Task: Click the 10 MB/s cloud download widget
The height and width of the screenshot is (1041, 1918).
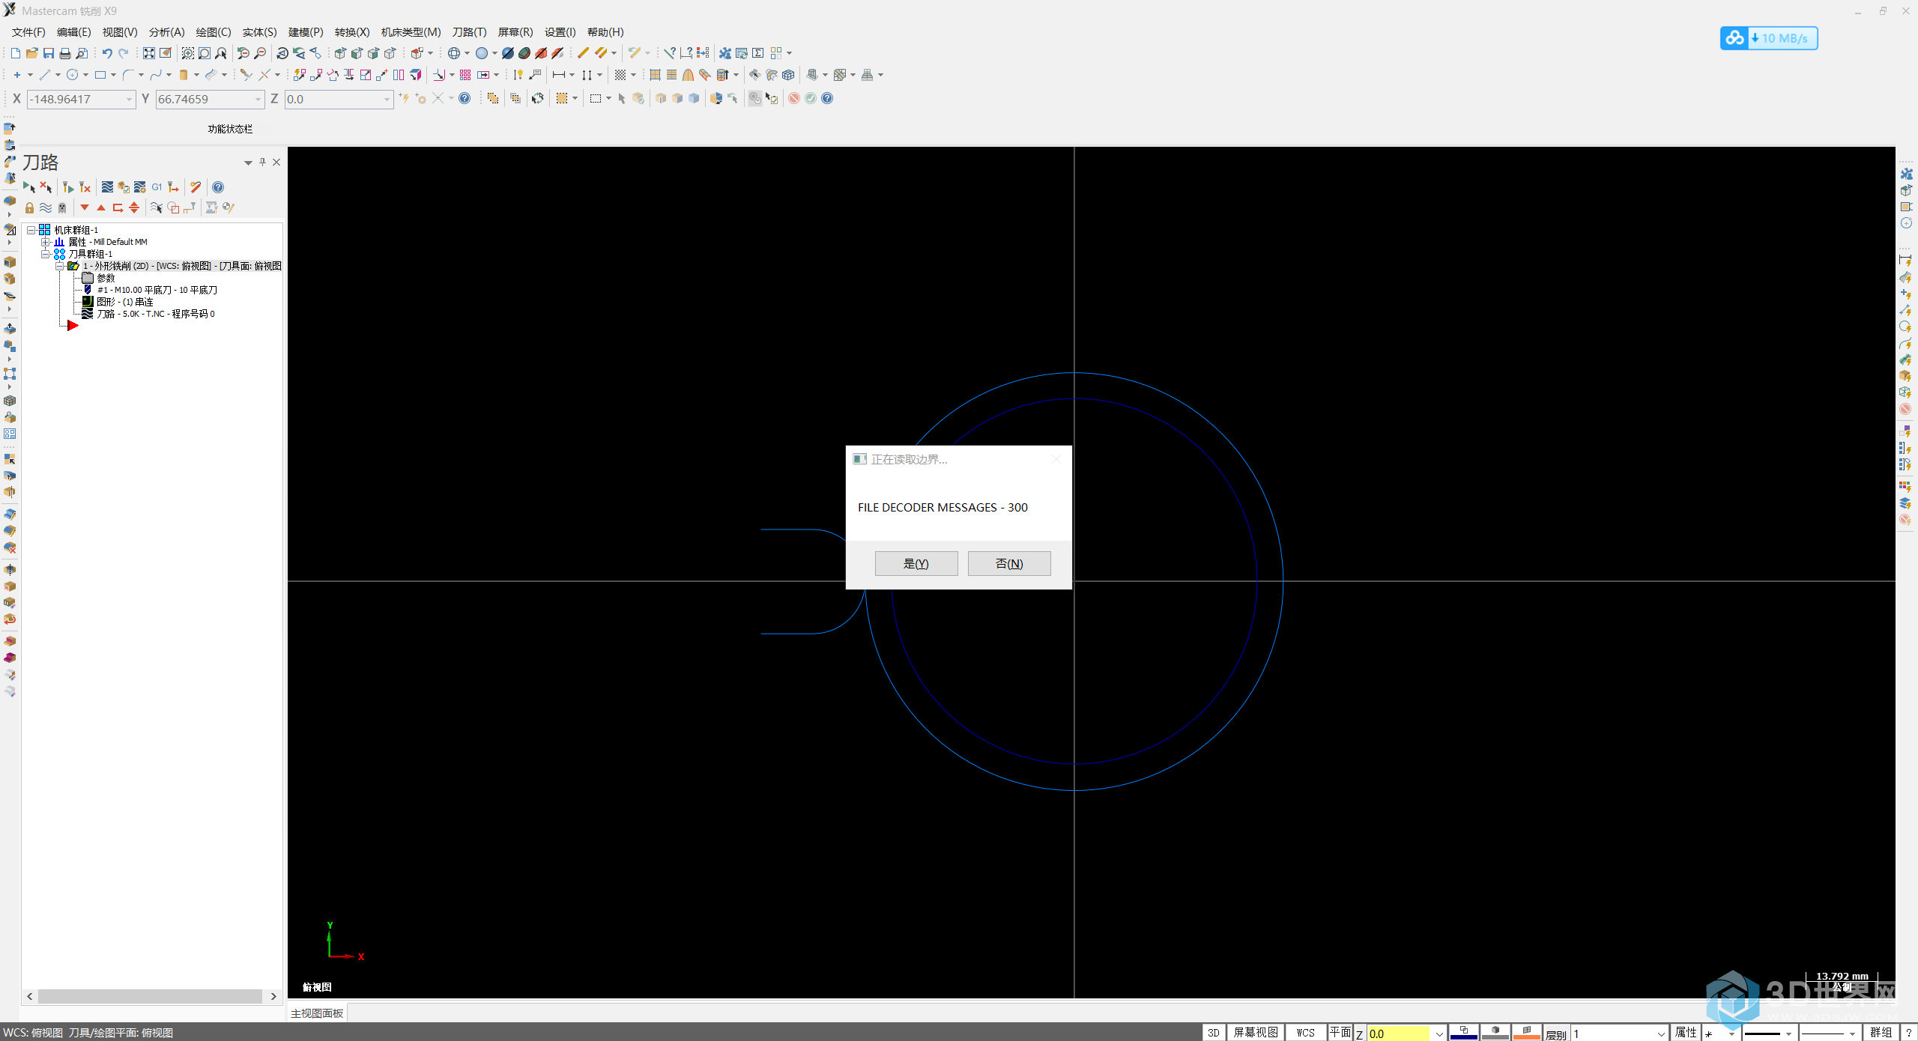Action: [x=1769, y=38]
